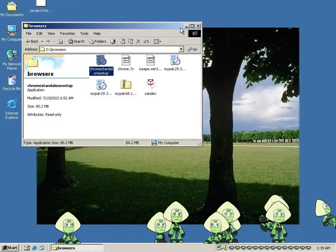This screenshot has width=336, height=252.
Task: Toggle the Folders pane in toolbar
Action: pyautogui.click(x=98, y=41)
